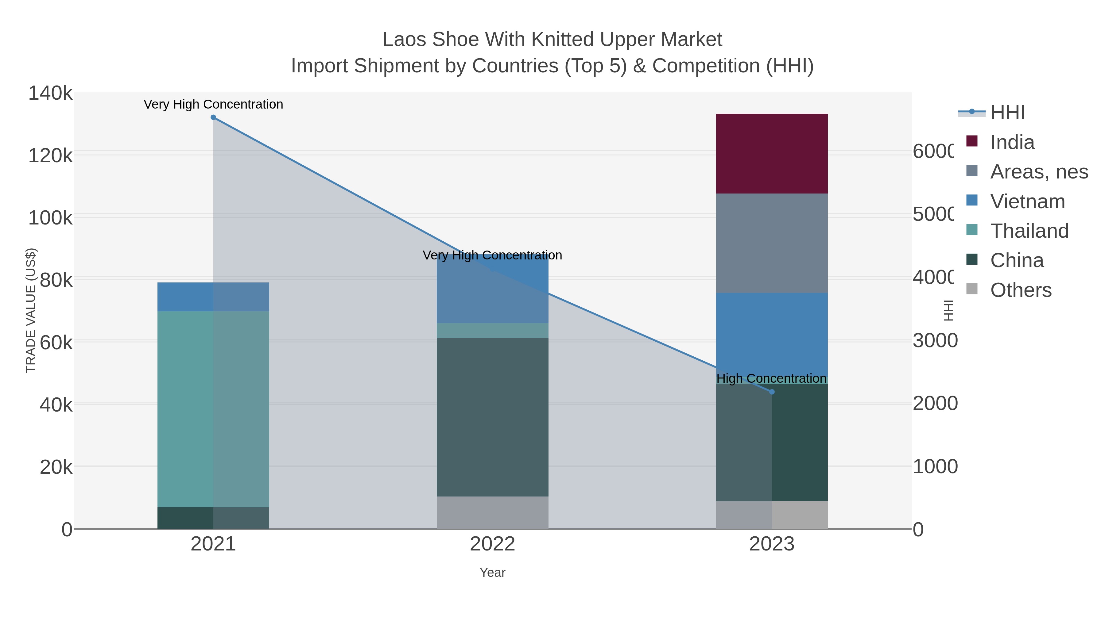Click the 140k tick on the left axis
This screenshot has width=1105, height=621.
click(50, 93)
